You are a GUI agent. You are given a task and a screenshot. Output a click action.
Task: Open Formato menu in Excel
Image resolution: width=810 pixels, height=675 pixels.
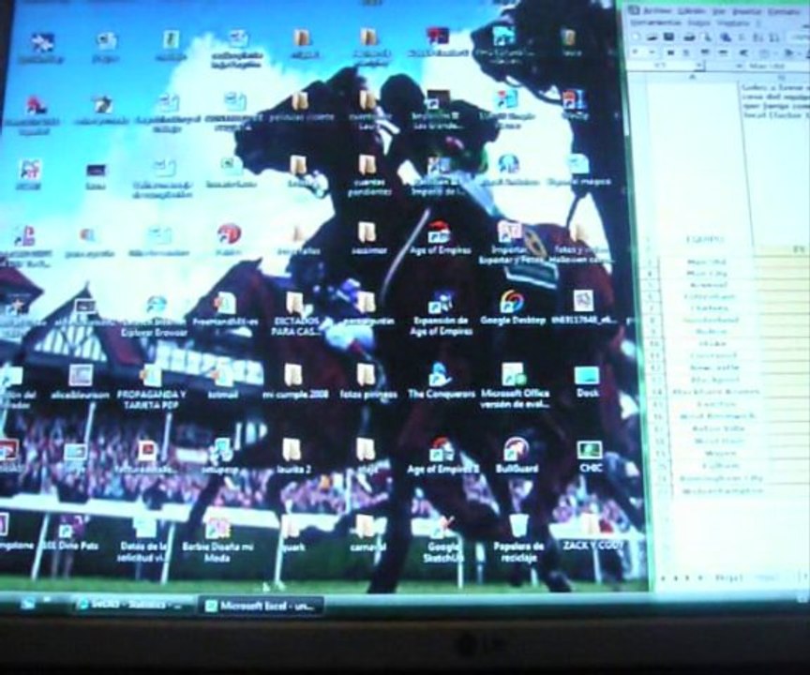[783, 11]
